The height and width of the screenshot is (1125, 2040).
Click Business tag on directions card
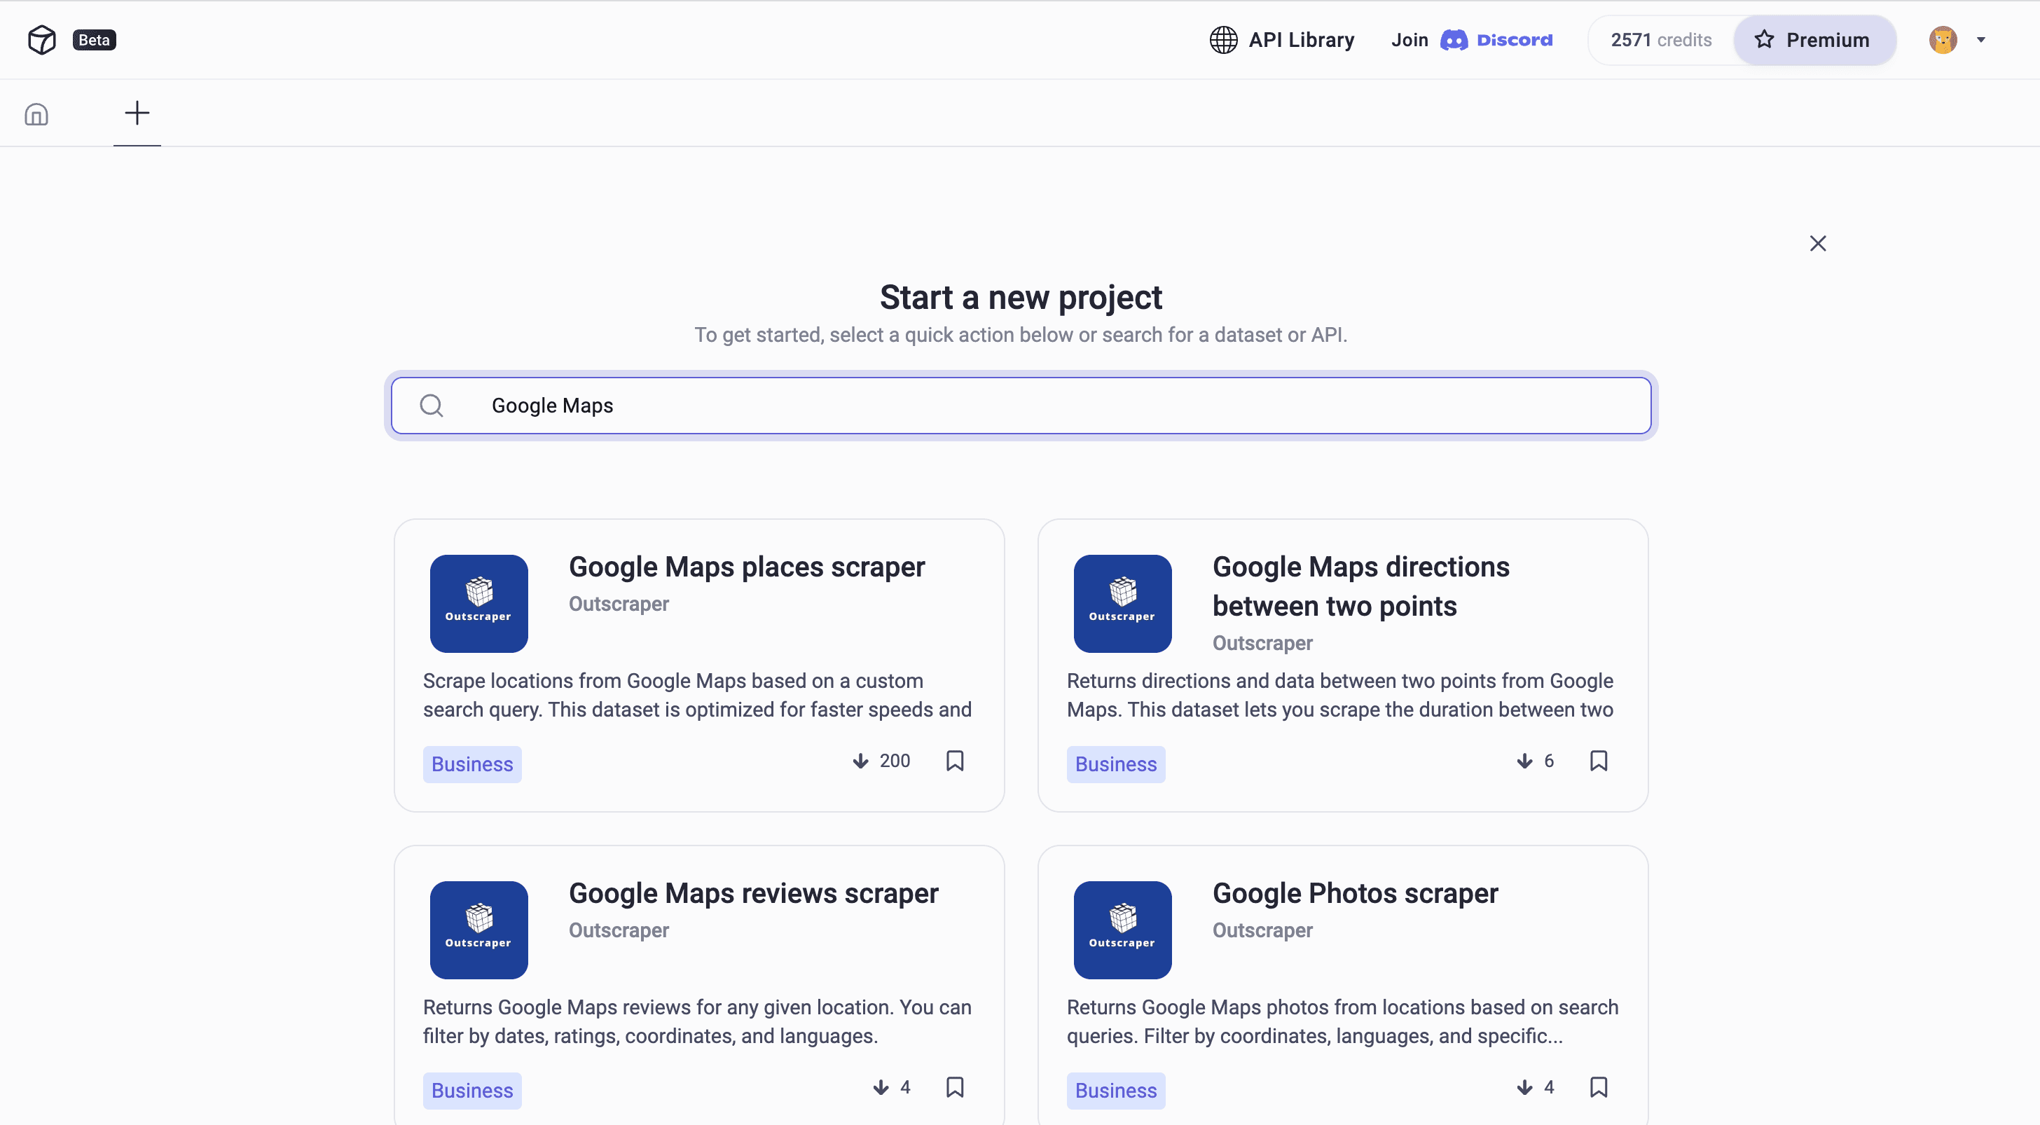1115,764
